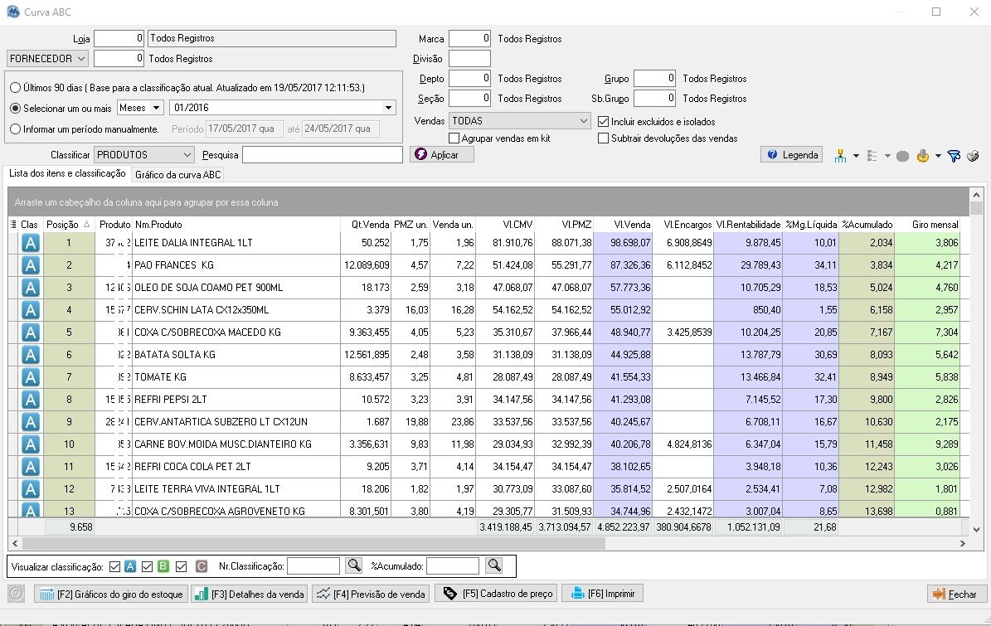Click the hierarchy grouping icon beside Legenda
991x626 pixels.
840,155
